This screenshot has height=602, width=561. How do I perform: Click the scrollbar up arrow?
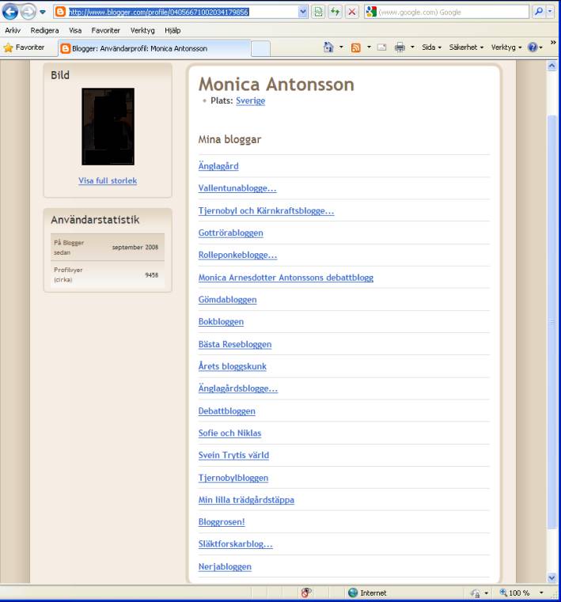pyautogui.click(x=552, y=66)
